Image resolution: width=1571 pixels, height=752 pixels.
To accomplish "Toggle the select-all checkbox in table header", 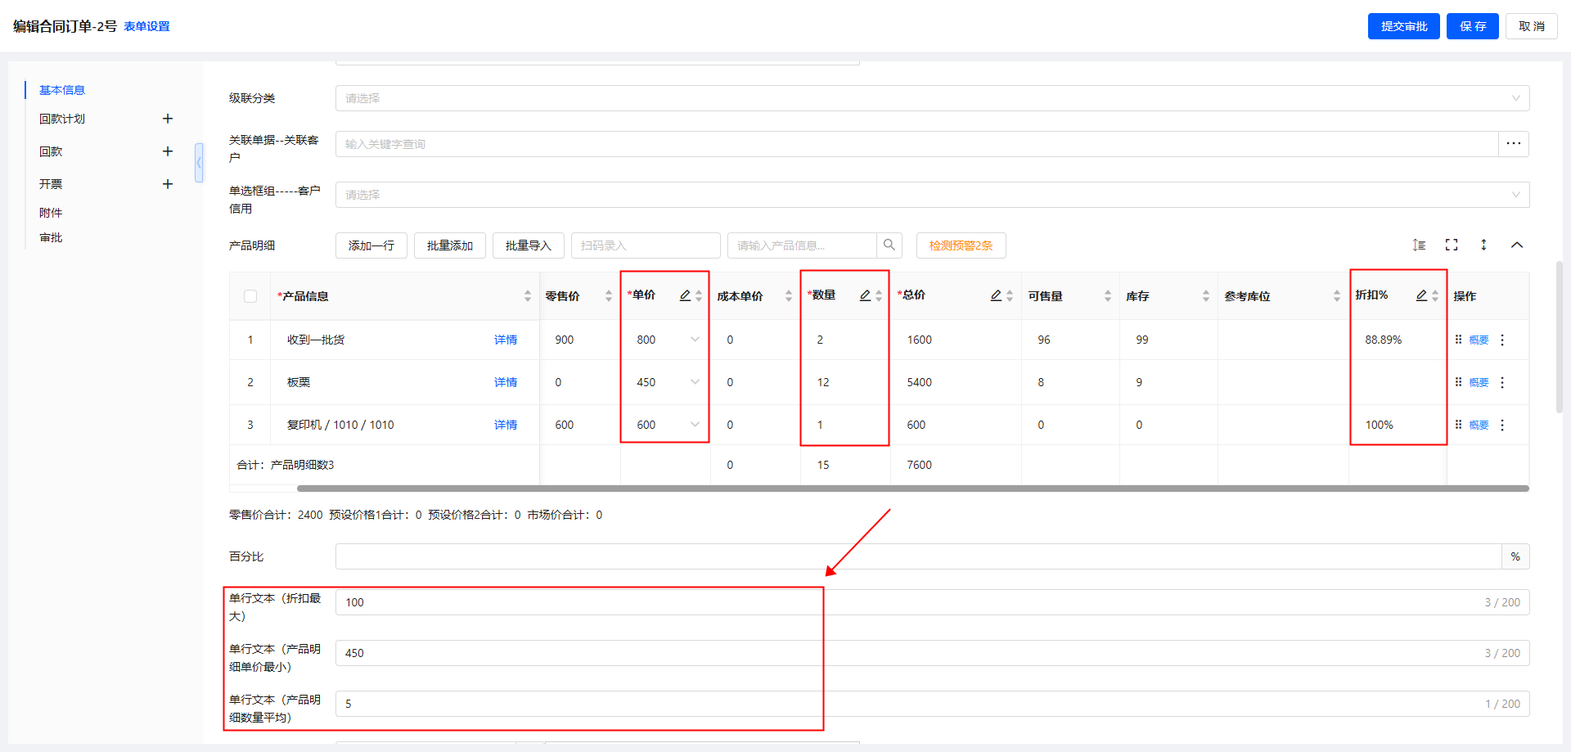I will click(250, 296).
